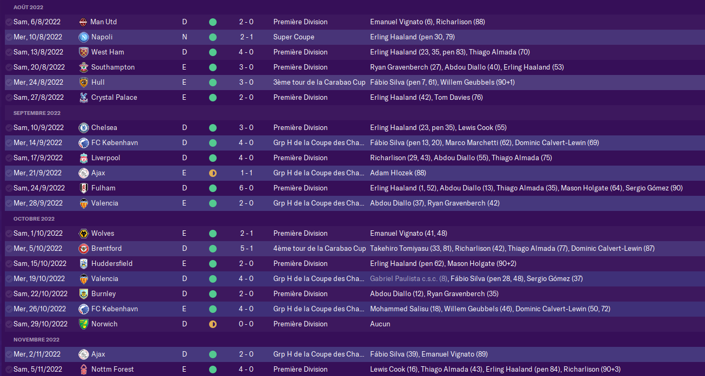Click the Wolves club crest
This screenshot has width=705, height=376.
coord(84,234)
